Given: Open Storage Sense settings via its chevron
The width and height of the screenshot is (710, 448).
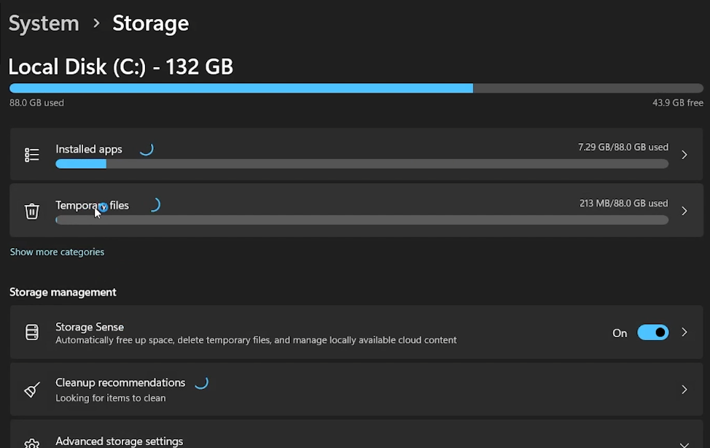Looking at the screenshot, I should coord(684,333).
